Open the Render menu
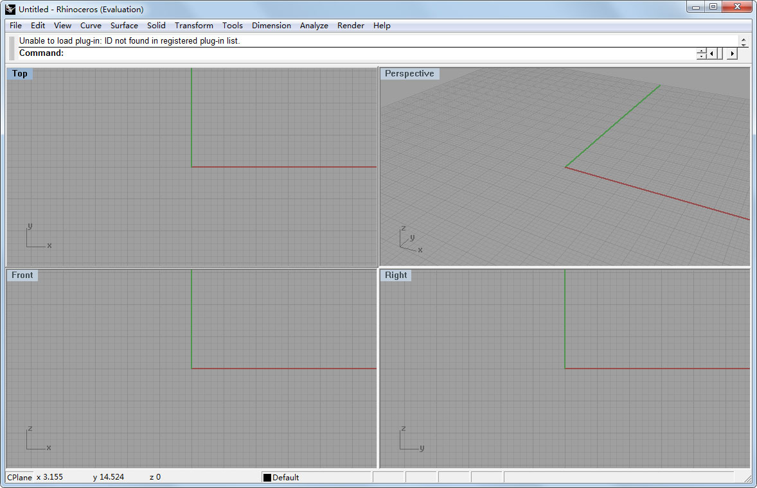Screen dimensions: 757x488 350,26
